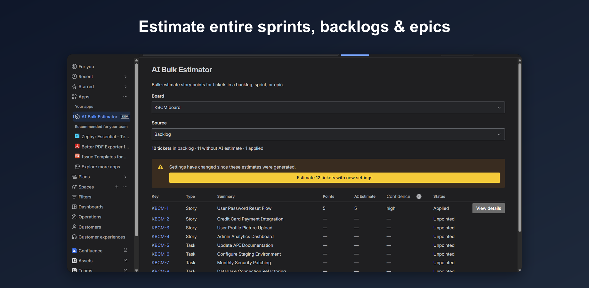Click the warning triangle icon in banner
Image resolution: width=589 pixels, height=288 pixels.
[160, 167]
